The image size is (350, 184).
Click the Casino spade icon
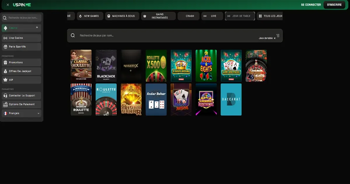point(5,28)
